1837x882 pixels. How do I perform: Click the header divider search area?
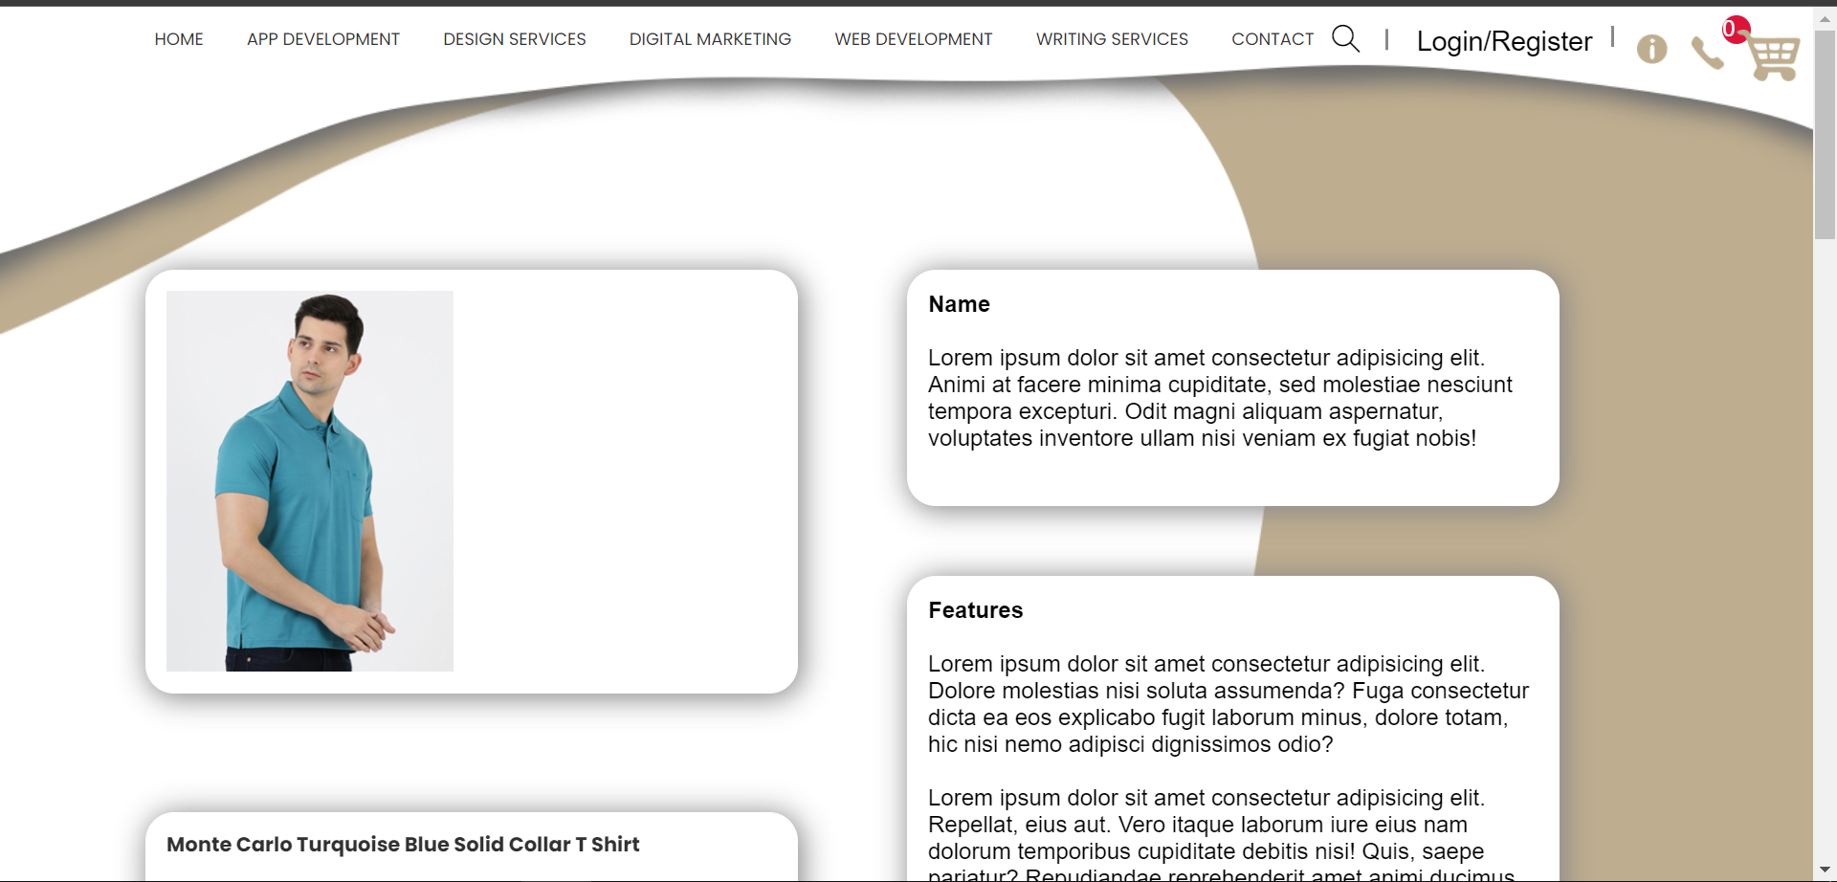point(1385,39)
